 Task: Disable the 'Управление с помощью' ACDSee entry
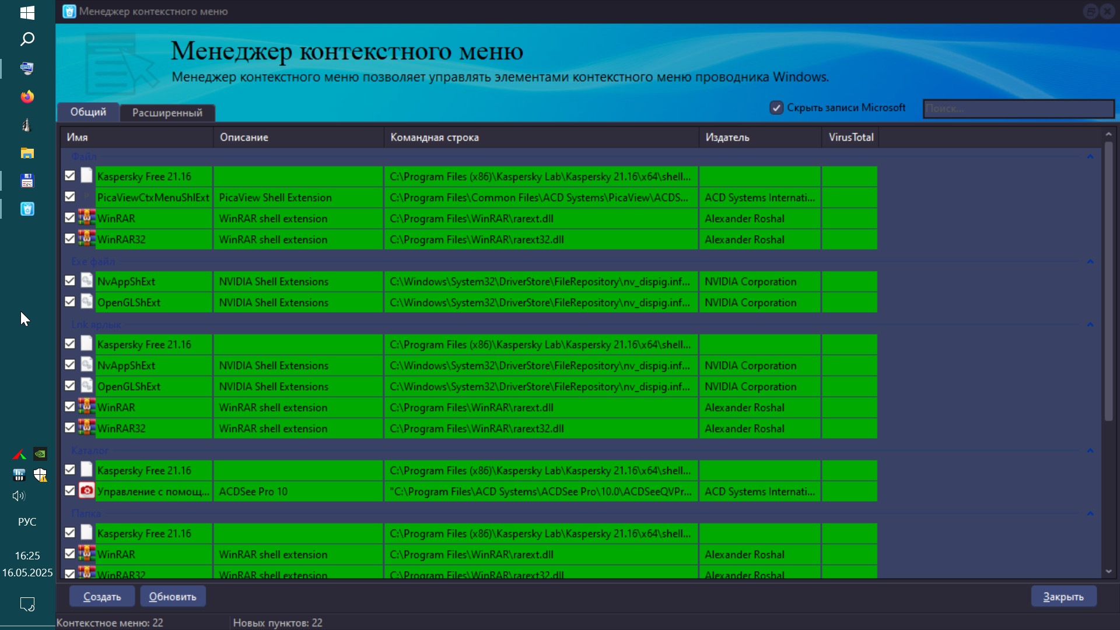point(70,491)
